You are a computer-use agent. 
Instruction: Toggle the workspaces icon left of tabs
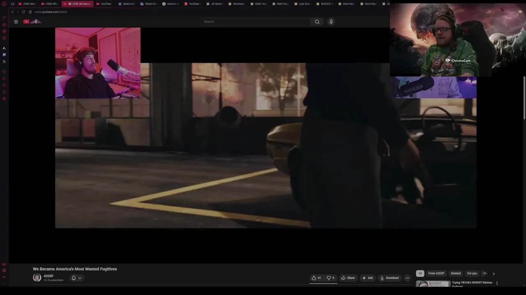(x=13, y=4)
